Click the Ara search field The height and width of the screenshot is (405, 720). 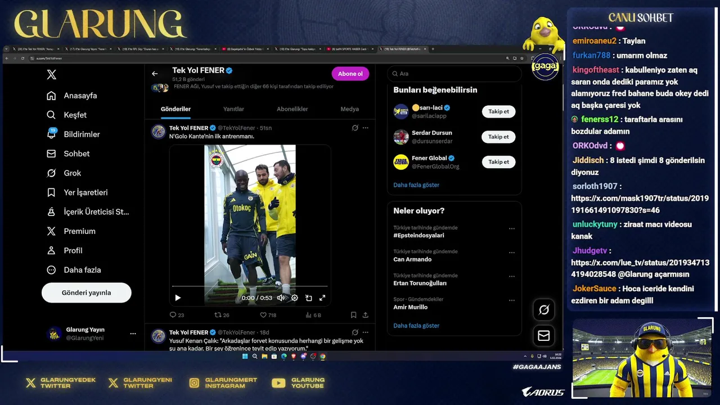(454, 74)
